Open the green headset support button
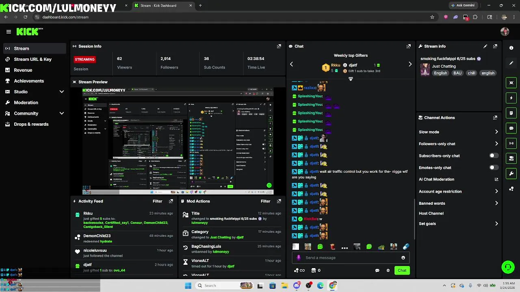The image size is (520, 292). coord(508,267)
